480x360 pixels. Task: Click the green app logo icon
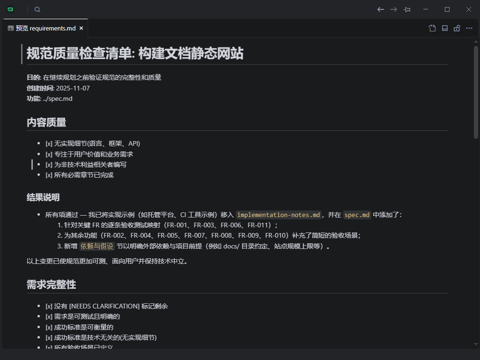point(10,9)
